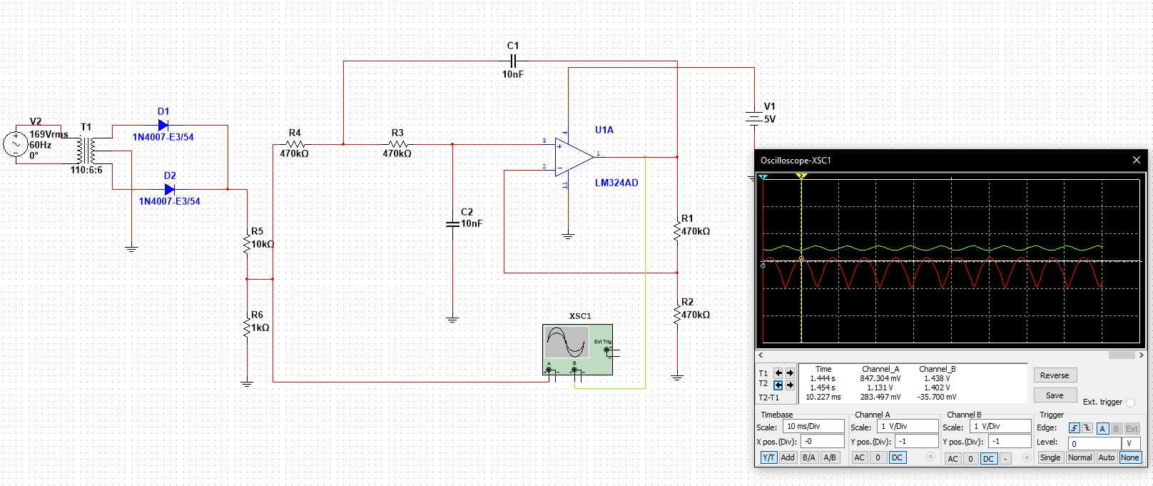Invert Channel B with the minus button
This screenshot has width=1153, height=486.
pyautogui.click(x=1006, y=459)
